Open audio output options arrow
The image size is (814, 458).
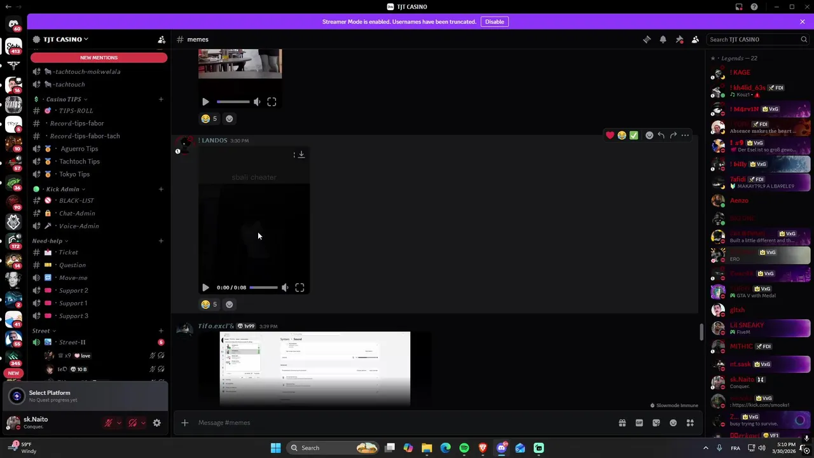(x=142, y=423)
